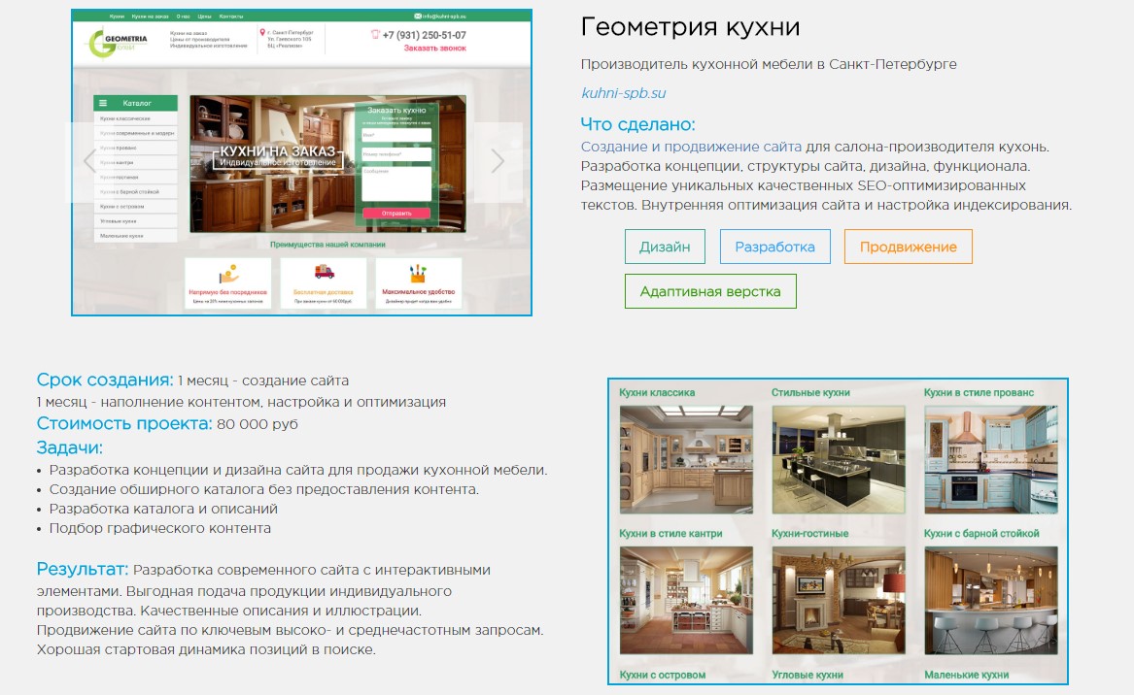Click the Подбор графического контента bullet
The width and height of the screenshot is (1134, 695).
pos(159,528)
